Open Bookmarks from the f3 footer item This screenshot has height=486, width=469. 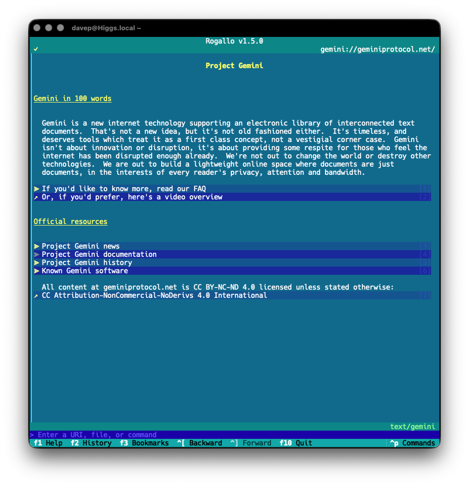144,443
